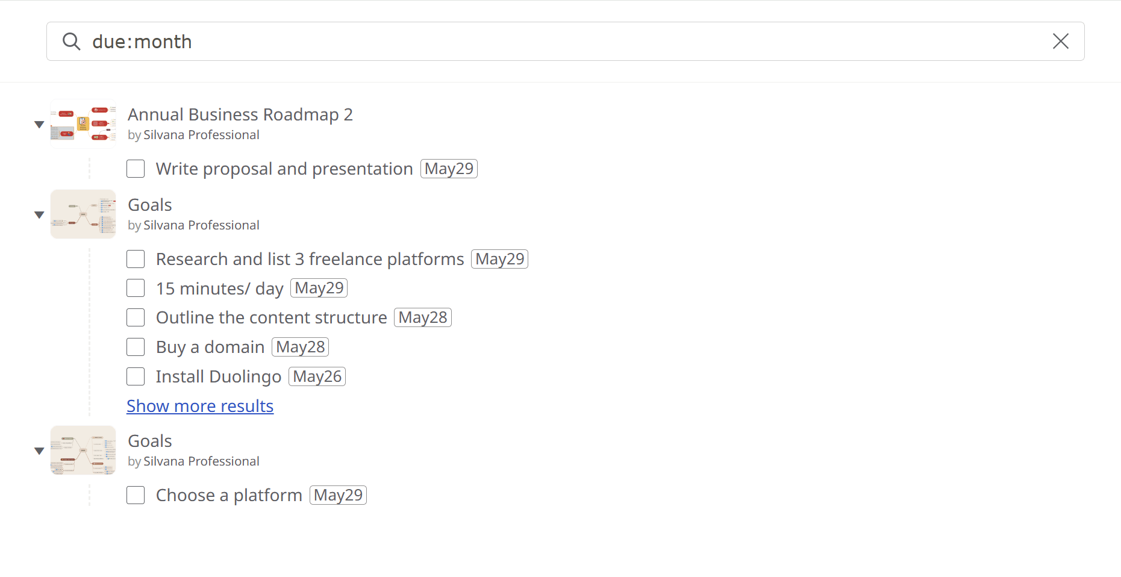Open the first Goals map thumbnail
The image size is (1121, 577).
point(83,214)
